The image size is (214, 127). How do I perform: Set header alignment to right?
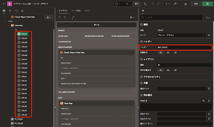pos(175,52)
